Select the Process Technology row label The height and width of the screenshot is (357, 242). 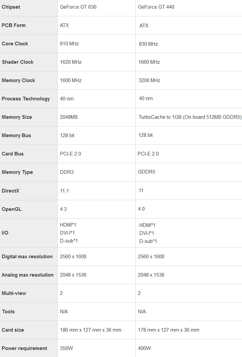(x=26, y=99)
